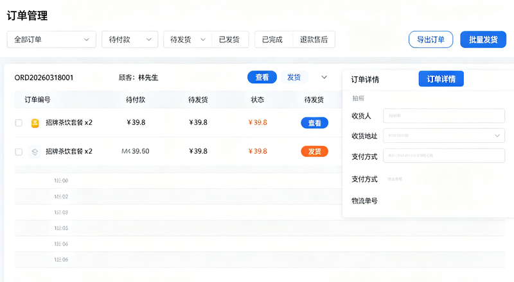Open the 全部订单 dropdown
The height and width of the screenshot is (282, 514).
pyautogui.click(x=51, y=40)
